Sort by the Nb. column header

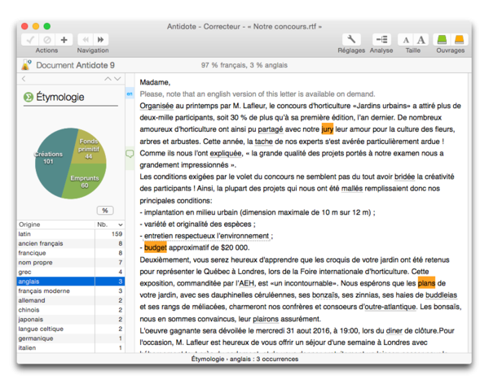click(109, 225)
